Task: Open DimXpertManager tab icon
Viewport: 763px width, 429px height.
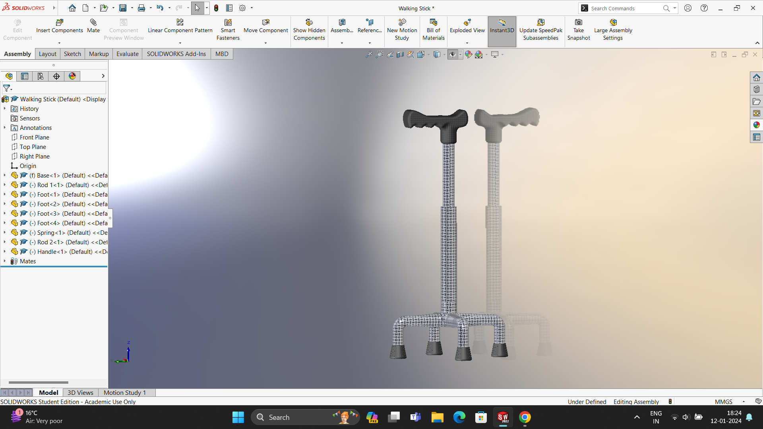Action: pyautogui.click(x=56, y=76)
